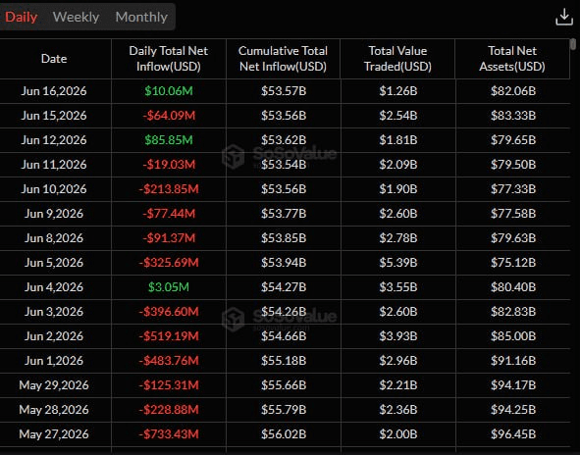Select the Jun 3,2026 date cell
This screenshot has width=580, height=455.
click(x=54, y=311)
